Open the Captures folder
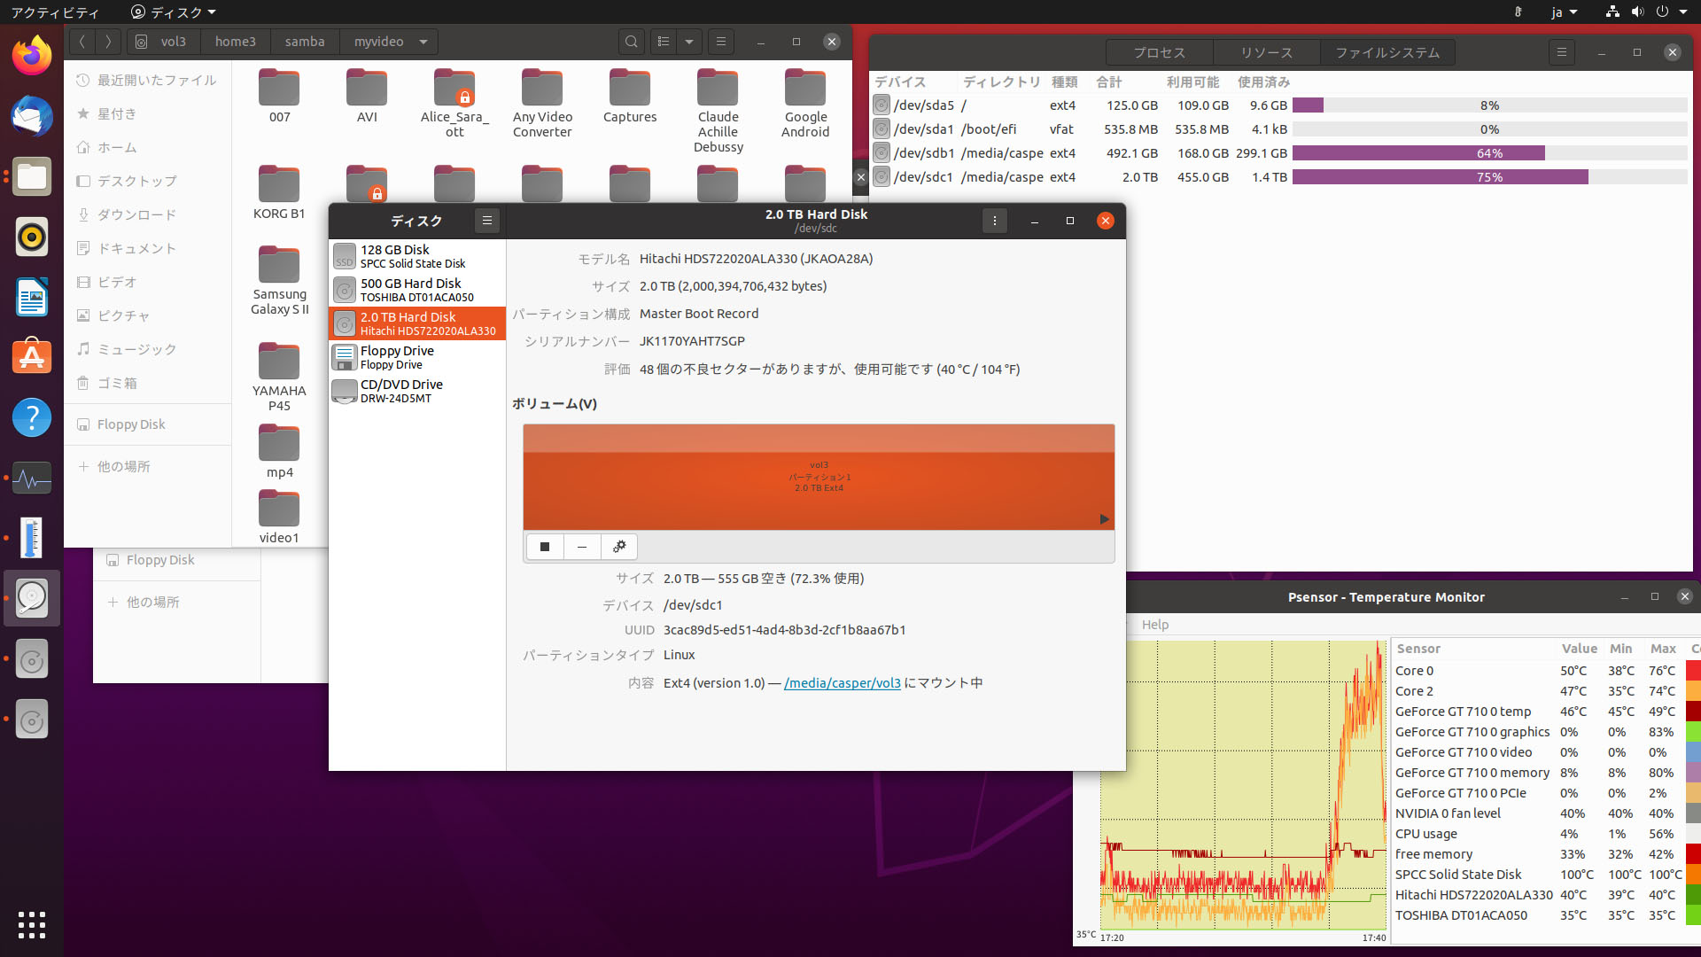Image resolution: width=1701 pixels, height=957 pixels. click(630, 96)
